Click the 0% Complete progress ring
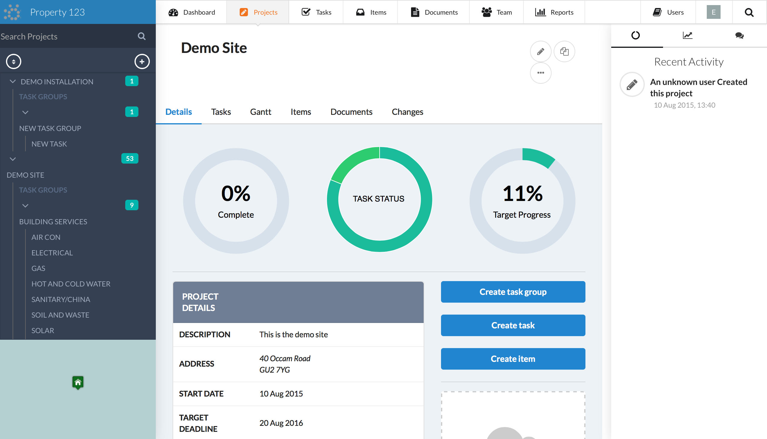Viewport: 767px width, 439px height. tap(236, 200)
